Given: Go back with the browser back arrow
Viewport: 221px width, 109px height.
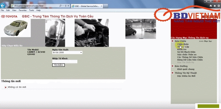Looking at the screenshot, I should click(3, 6).
